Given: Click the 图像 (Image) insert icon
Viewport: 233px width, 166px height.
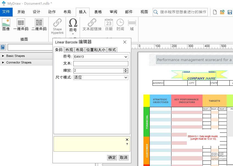Looking at the screenshot, I should tap(6, 24).
